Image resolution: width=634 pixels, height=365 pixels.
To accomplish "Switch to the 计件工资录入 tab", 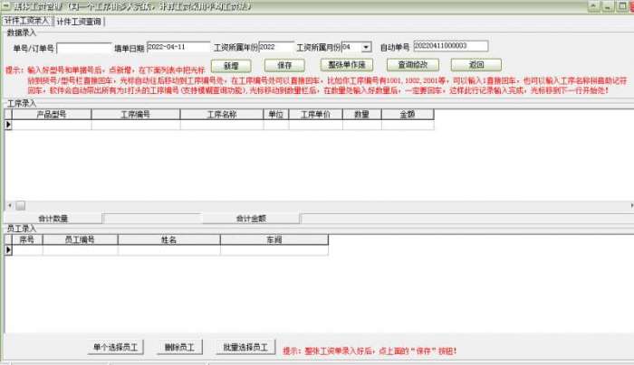I will pyautogui.click(x=27, y=21).
